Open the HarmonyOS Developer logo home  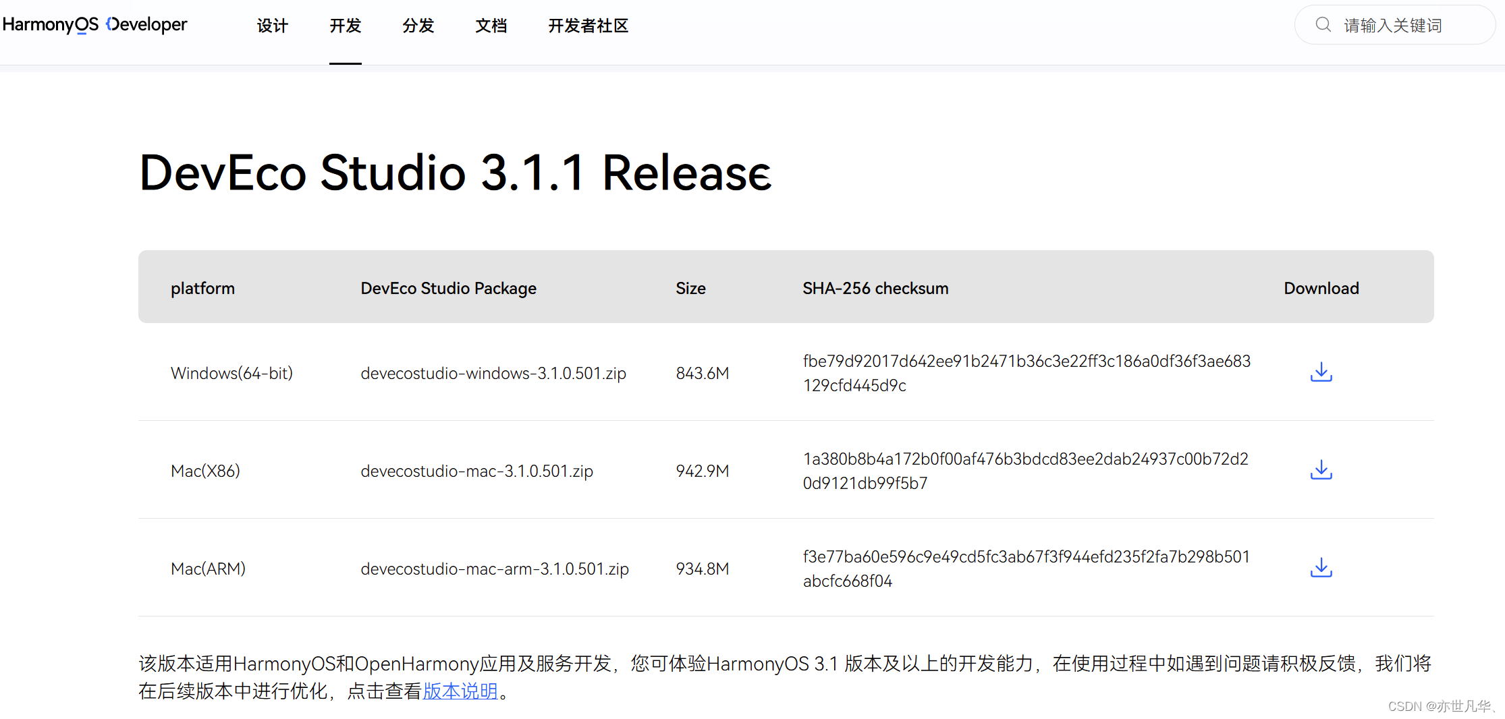(94, 25)
